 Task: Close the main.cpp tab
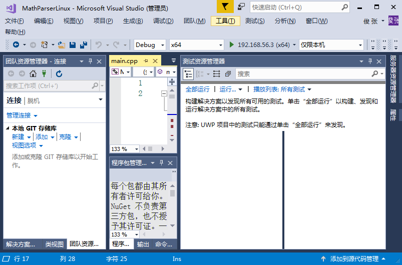(x=155, y=61)
